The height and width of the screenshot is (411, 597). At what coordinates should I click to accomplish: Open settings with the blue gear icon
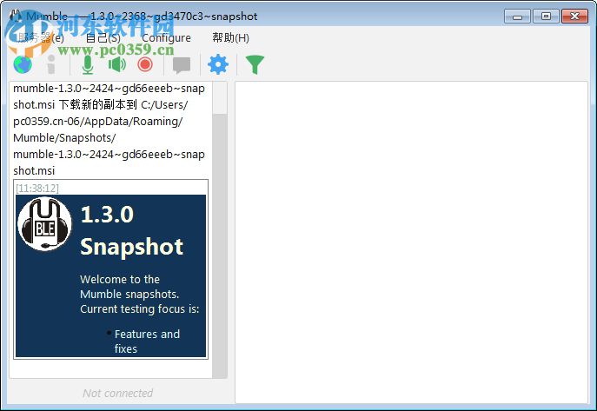coord(218,64)
